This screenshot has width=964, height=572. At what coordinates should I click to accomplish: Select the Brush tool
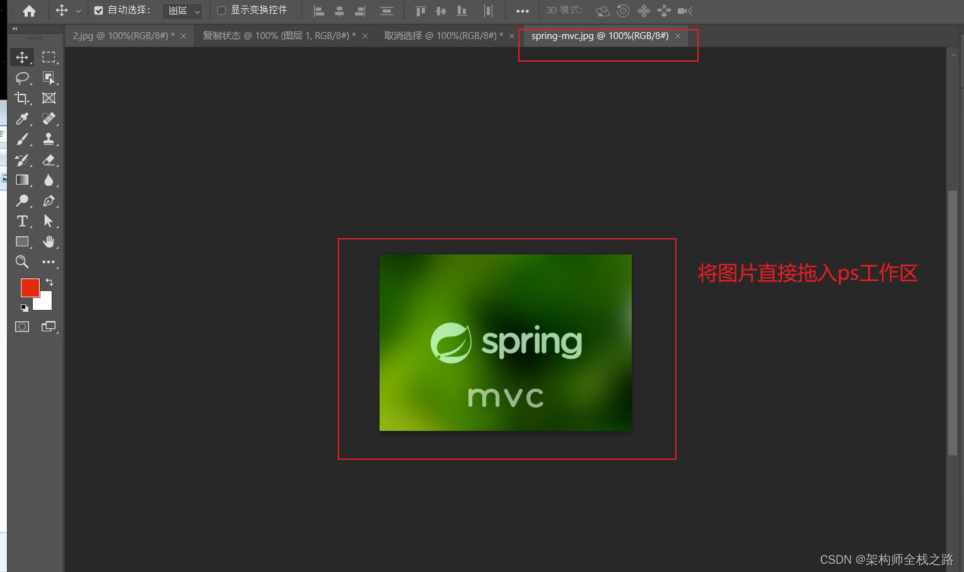point(22,139)
